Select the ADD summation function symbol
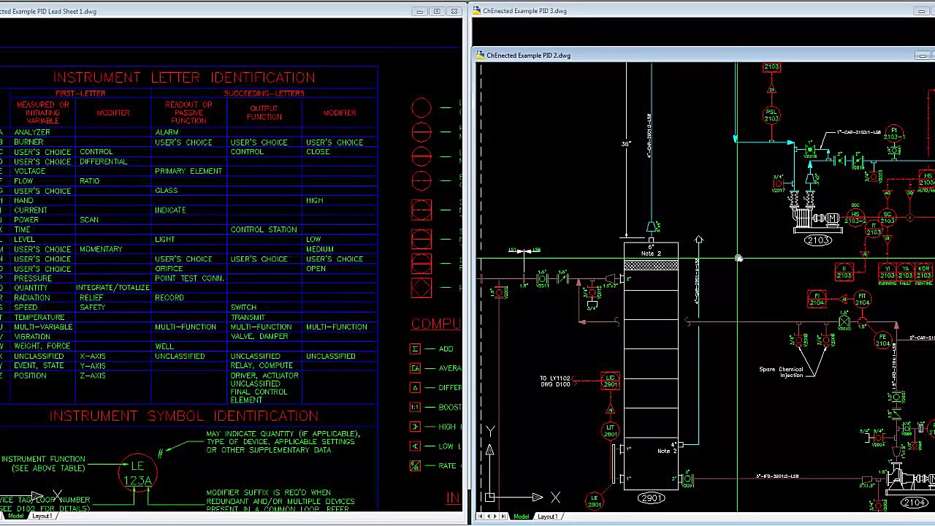The width and height of the screenshot is (935, 526). 415,349
